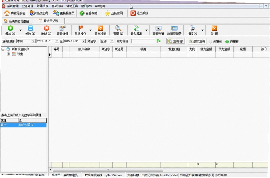Open the 凭证字 全部 dropdown
The height and width of the screenshot is (178, 270).
pos(112,41)
